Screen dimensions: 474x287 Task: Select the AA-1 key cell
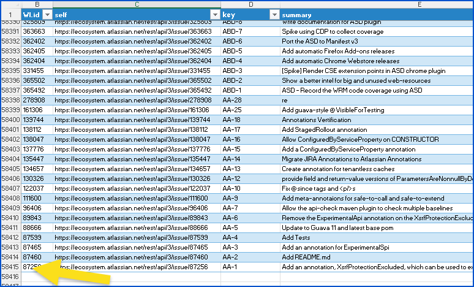(x=250, y=267)
